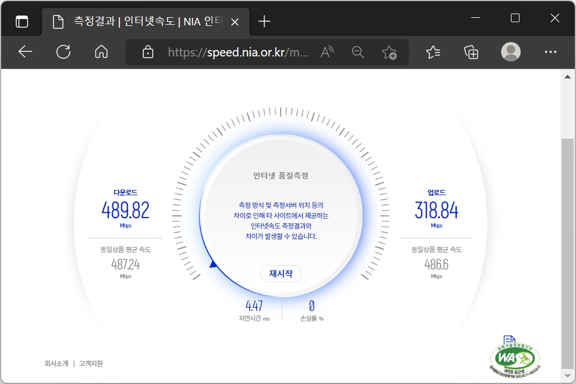
Task: Open Settings and more menu
Action: coord(550,52)
